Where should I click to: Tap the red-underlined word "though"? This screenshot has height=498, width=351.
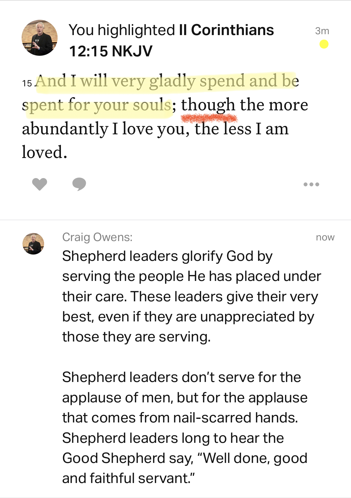(x=208, y=105)
